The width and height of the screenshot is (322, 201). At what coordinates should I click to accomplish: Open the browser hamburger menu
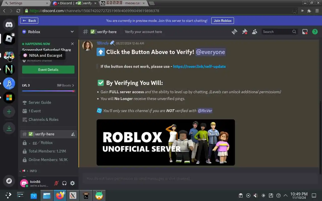(317, 11)
